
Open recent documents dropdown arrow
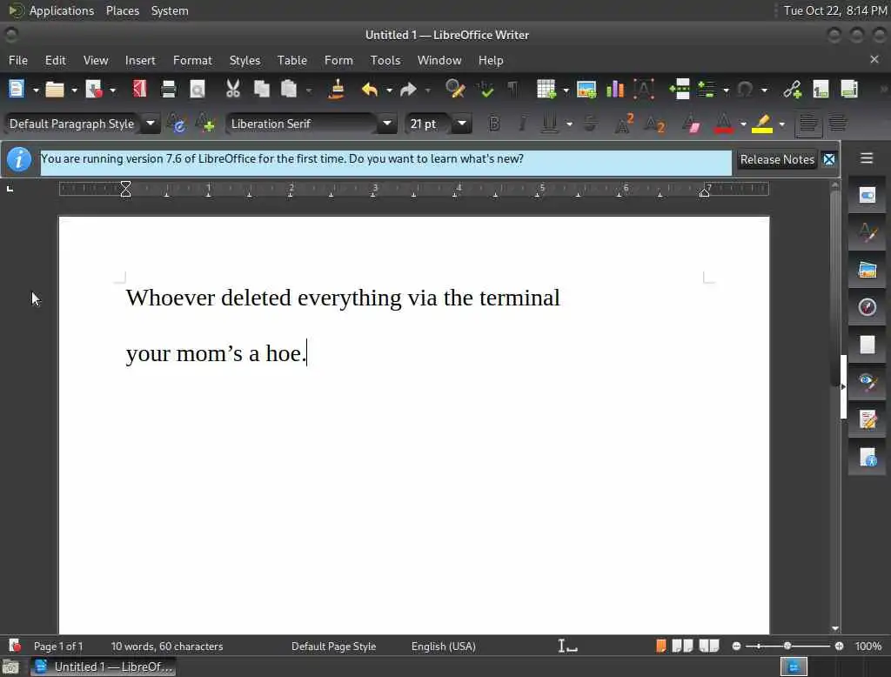[74, 90]
